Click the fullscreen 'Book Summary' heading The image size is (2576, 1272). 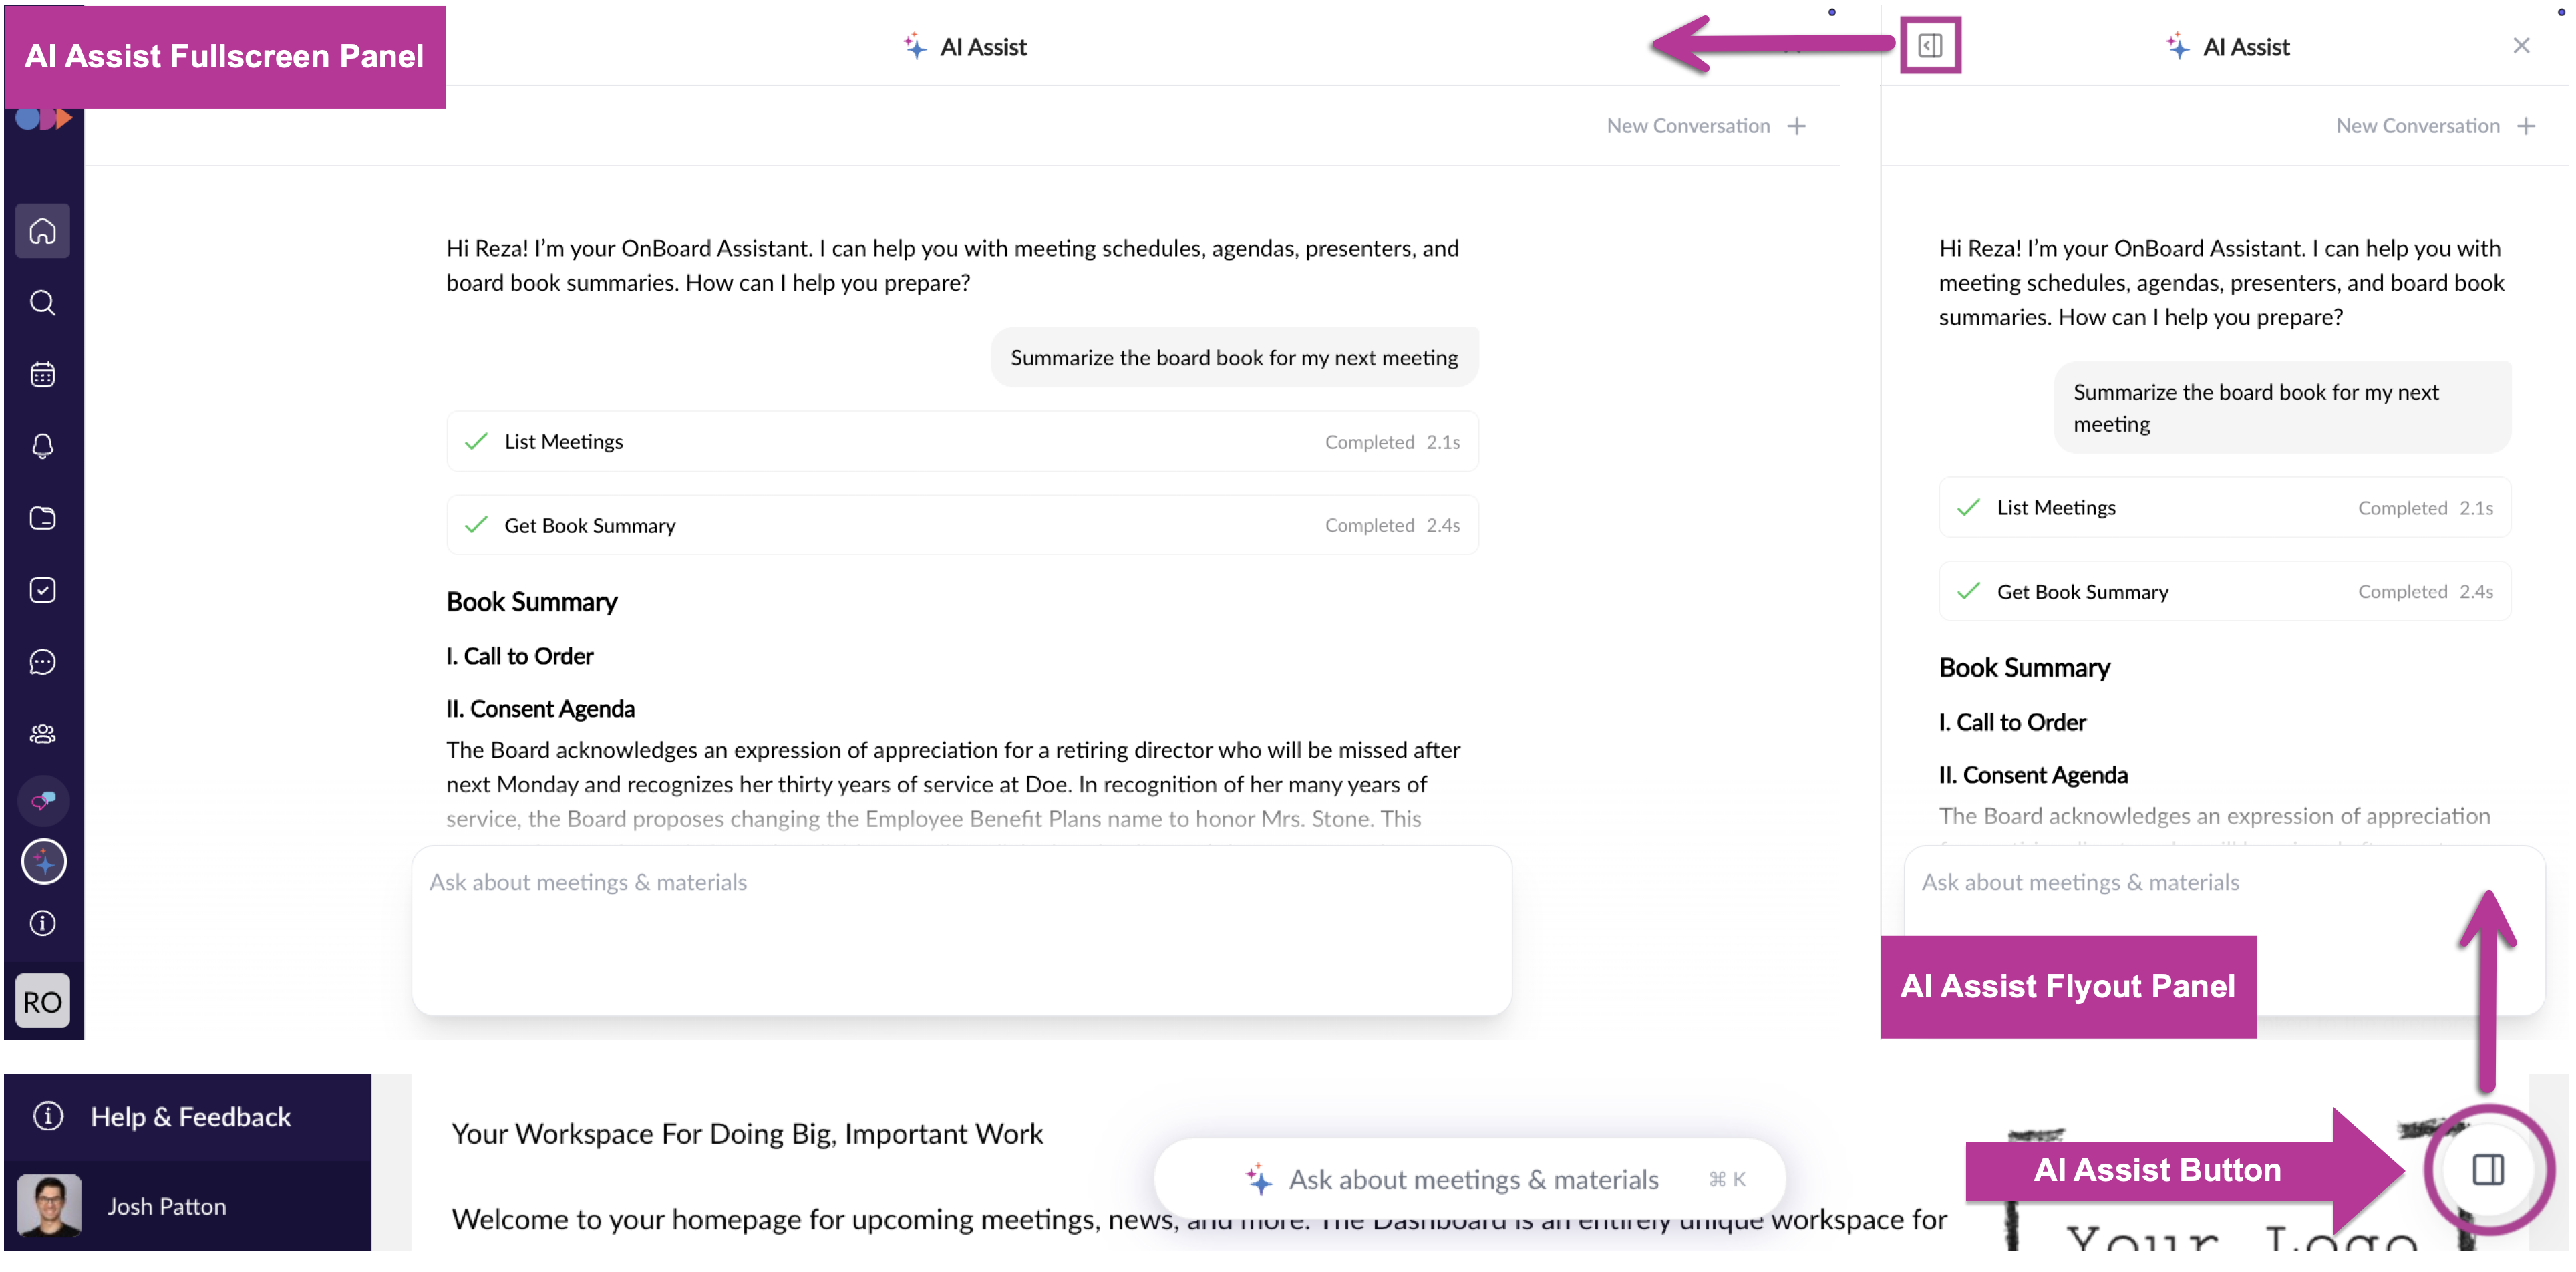point(531,602)
